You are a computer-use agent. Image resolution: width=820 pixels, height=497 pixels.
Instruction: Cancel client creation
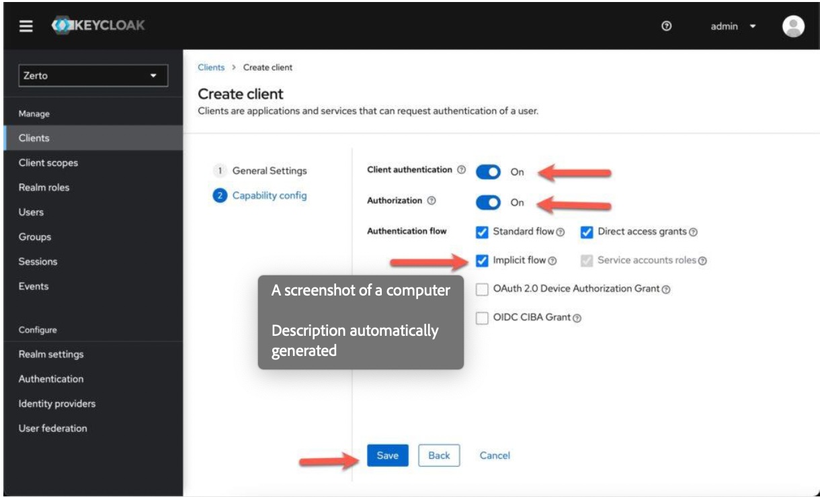point(495,455)
